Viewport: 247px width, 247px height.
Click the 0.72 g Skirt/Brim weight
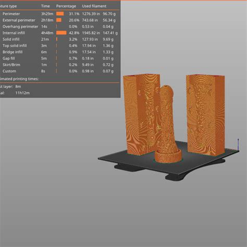108,65
